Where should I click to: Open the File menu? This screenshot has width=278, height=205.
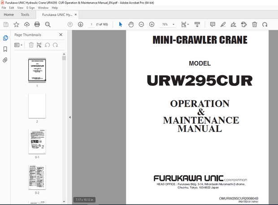coord(4,8)
